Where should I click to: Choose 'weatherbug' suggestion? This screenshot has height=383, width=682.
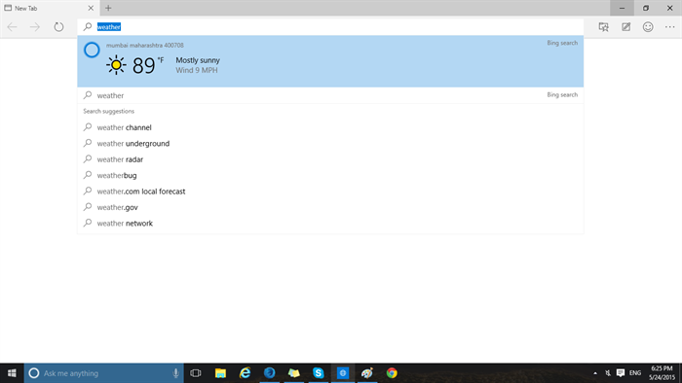(330, 176)
